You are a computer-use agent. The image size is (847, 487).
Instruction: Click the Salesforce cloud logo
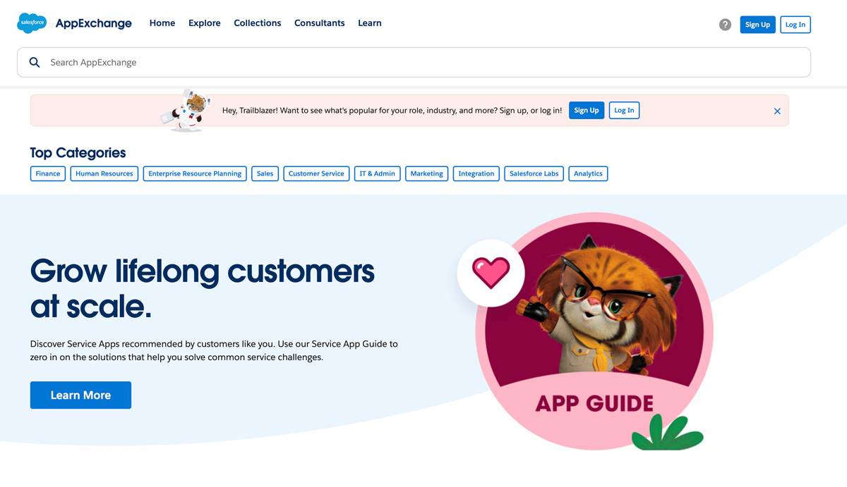point(32,23)
